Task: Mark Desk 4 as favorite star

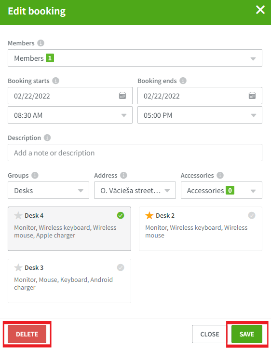Action: (x=18, y=215)
